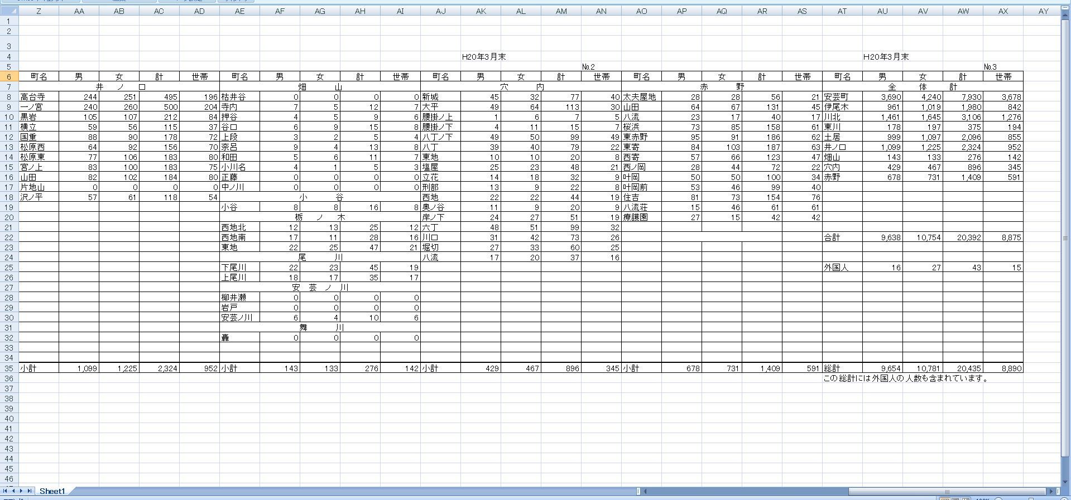This screenshot has width=1071, height=500.
Task: Click the cell labeled 高台寺
Action: (39, 97)
